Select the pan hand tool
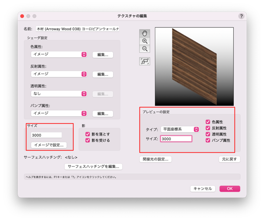264x221 pixels. 144,33
